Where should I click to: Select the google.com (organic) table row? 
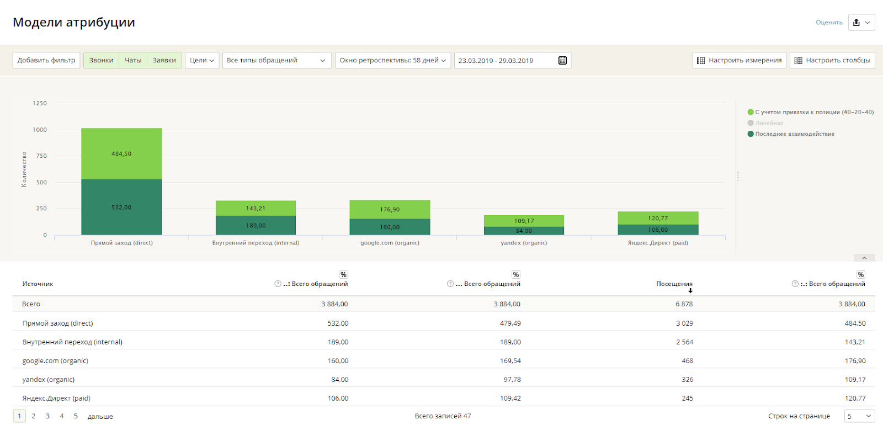pos(444,361)
